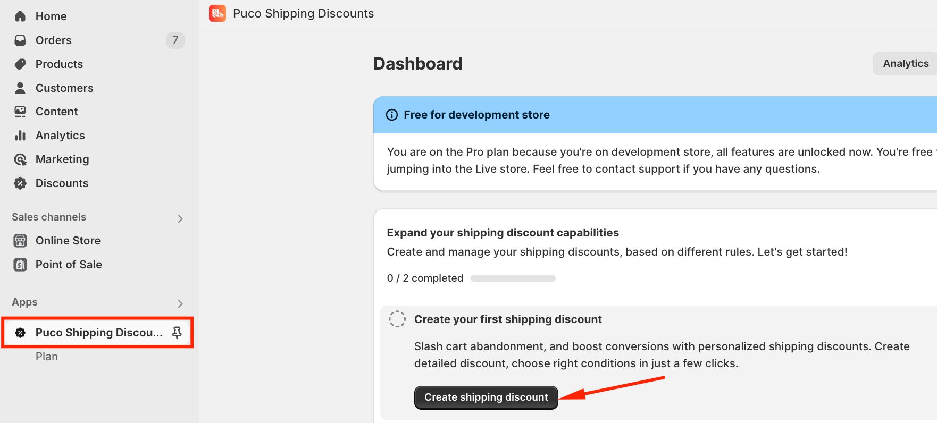
Task: Toggle the first shipping discount step circle
Action: coord(397,319)
